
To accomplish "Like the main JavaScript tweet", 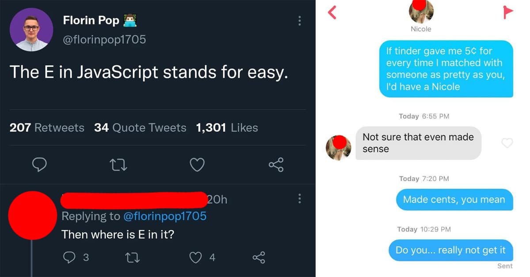I will click(197, 165).
